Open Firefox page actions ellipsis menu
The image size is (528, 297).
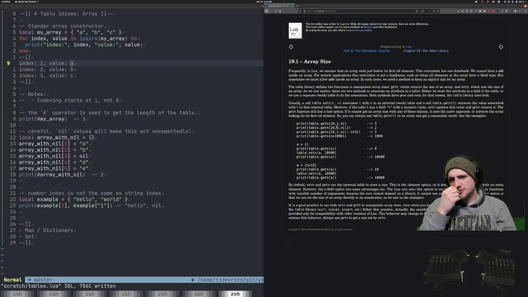pyautogui.click(x=429, y=11)
